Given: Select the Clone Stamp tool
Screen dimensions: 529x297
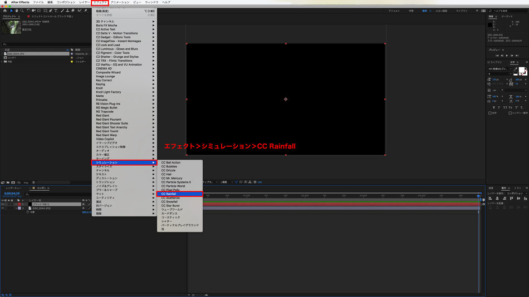Looking at the screenshot, I should pyautogui.click(x=67, y=11).
